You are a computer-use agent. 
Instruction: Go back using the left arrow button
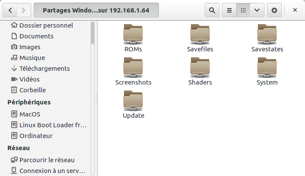pyautogui.click(x=10, y=10)
